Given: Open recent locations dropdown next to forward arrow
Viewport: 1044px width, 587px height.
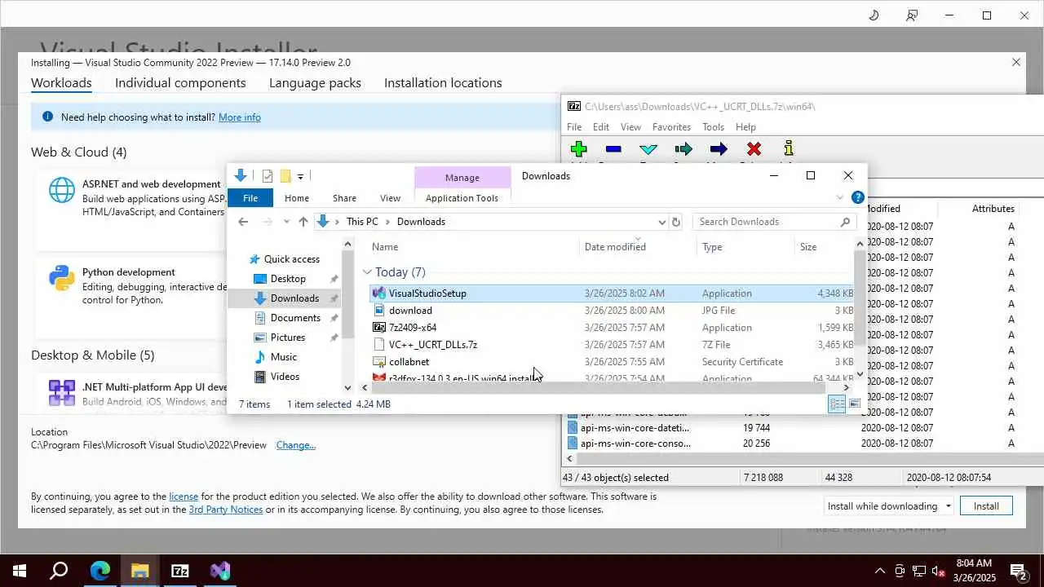Looking at the screenshot, I should click(x=286, y=222).
